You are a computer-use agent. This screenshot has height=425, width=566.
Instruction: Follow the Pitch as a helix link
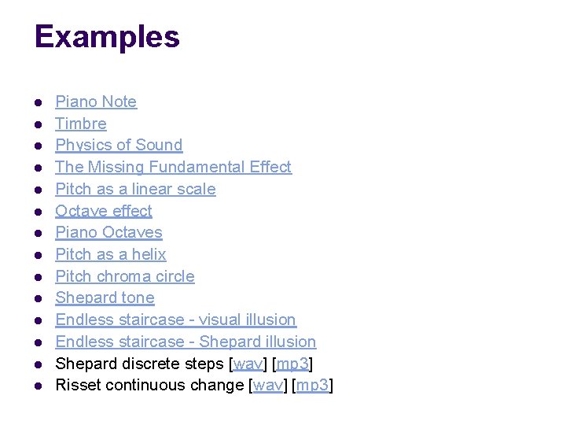click(x=111, y=254)
